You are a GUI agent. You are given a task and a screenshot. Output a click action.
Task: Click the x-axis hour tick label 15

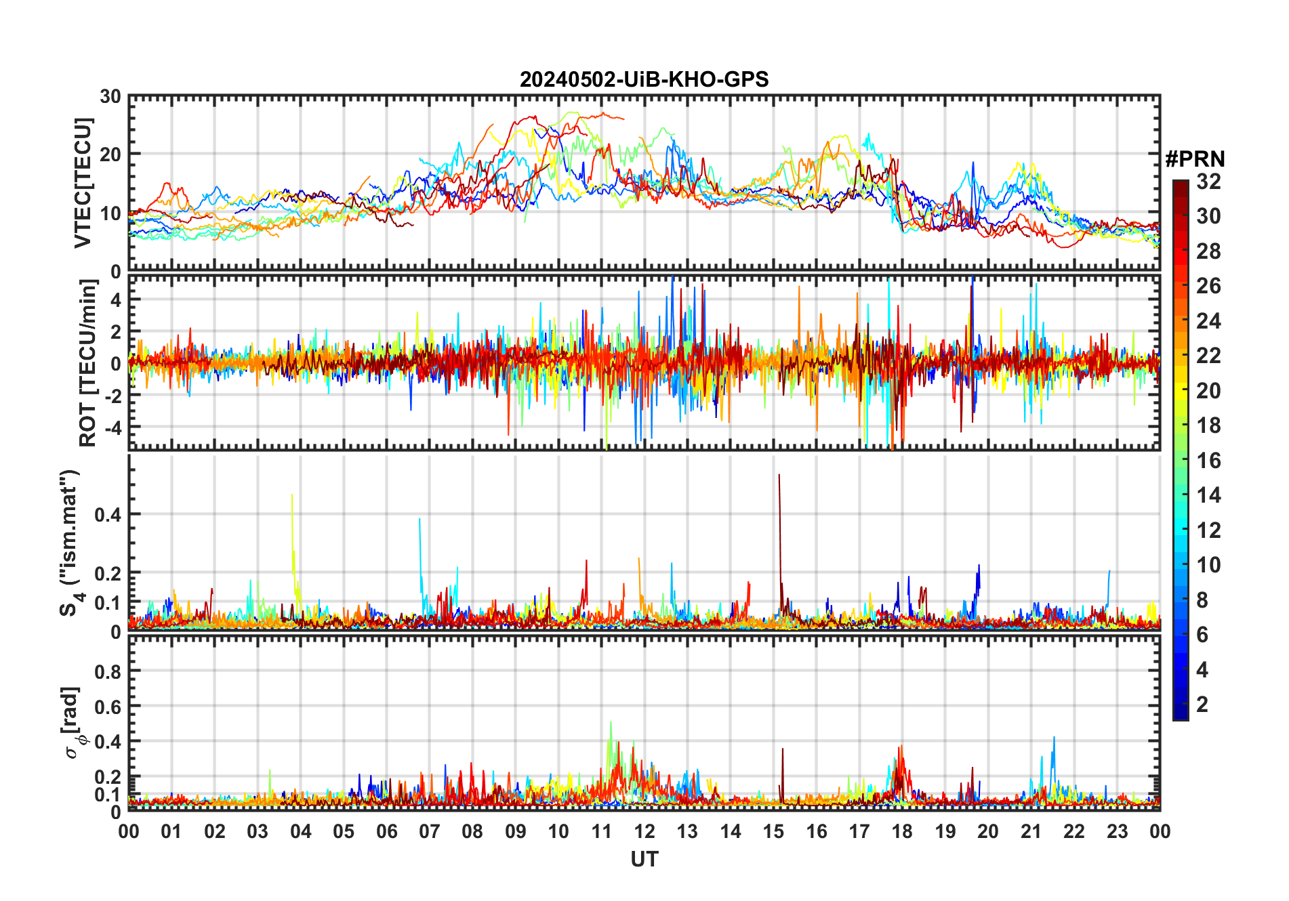[x=773, y=831]
